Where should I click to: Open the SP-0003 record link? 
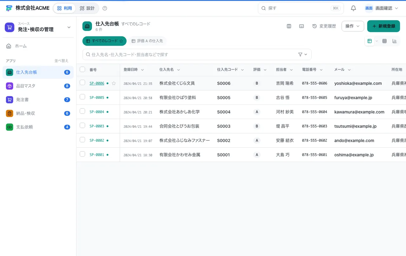[97, 126]
